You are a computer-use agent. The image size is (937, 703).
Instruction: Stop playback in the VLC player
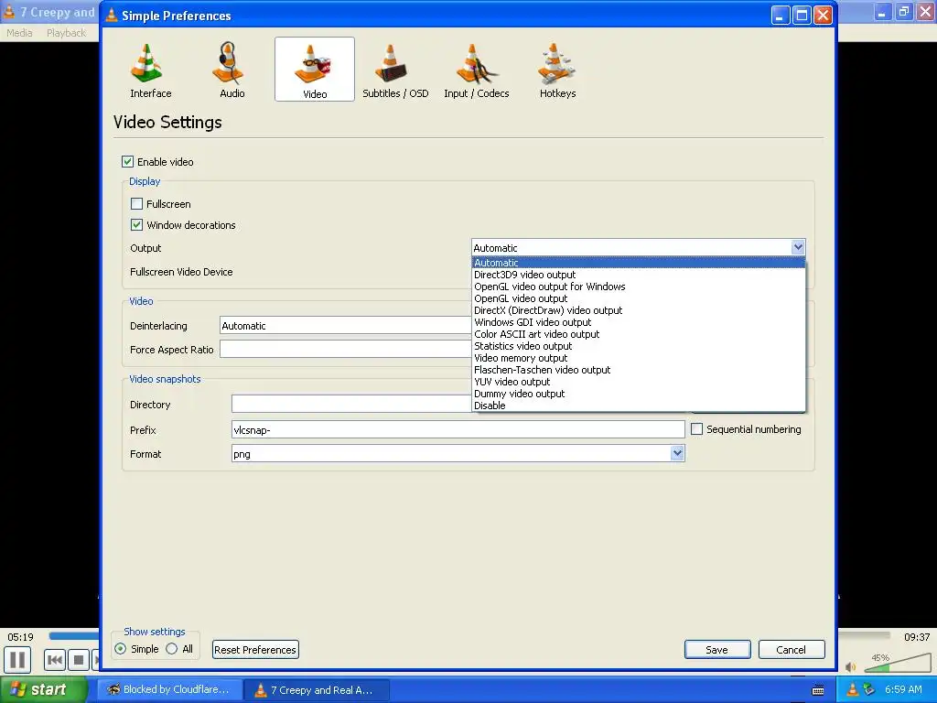point(79,660)
